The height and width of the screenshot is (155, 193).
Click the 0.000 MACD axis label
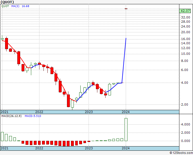186,141
